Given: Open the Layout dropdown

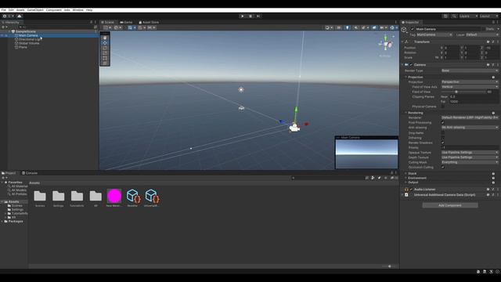Looking at the screenshot, I should (x=488, y=16).
